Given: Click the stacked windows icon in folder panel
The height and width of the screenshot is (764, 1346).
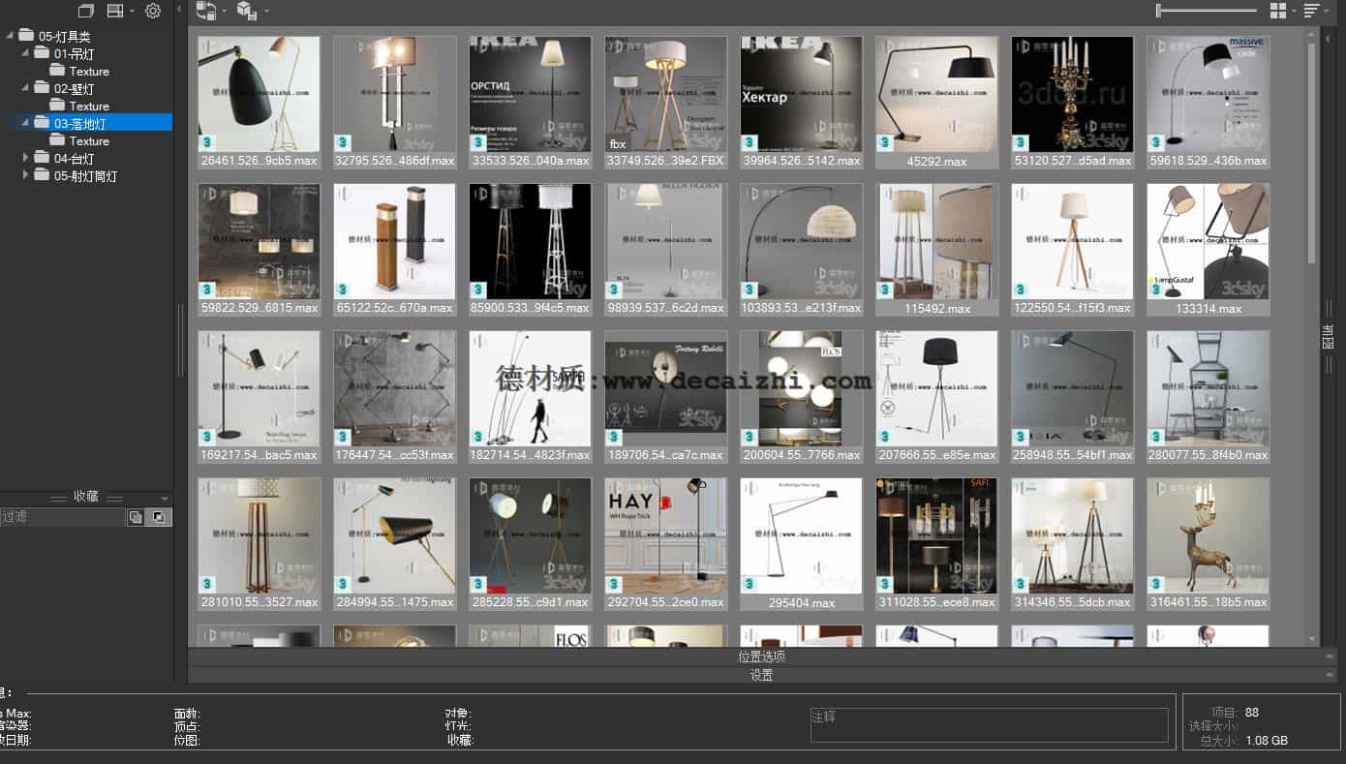Looking at the screenshot, I should click(x=86, y=11).
